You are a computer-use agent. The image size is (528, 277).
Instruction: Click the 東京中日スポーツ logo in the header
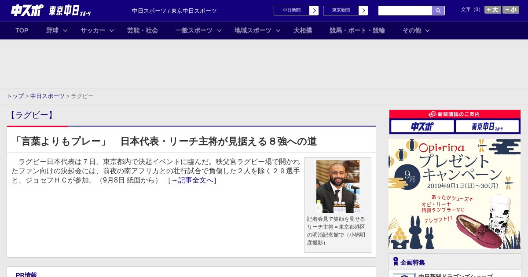(x=70, y=11)
